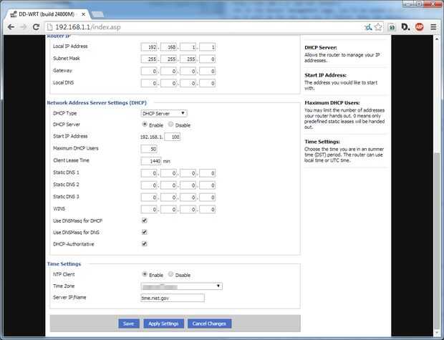Click the Network Address Server Settings (DHCP) heading
444x340 pixels.
click(x=97, y=103)
